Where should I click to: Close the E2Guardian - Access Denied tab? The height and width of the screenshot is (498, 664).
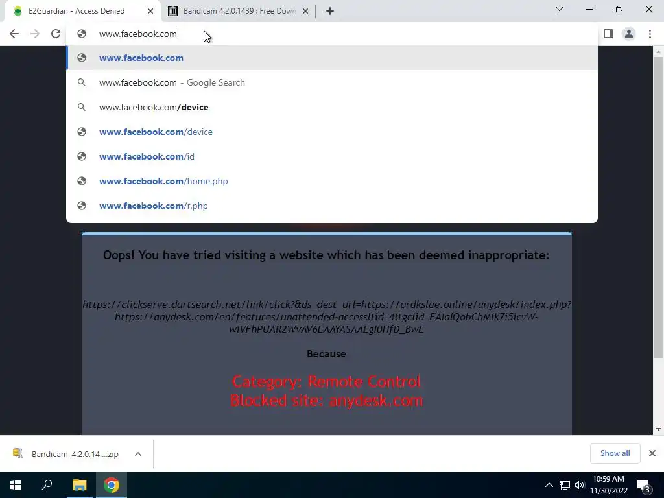[x=150, y=11]
